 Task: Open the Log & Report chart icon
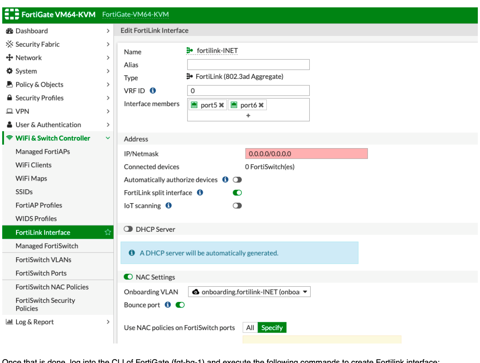click(10, 322)
